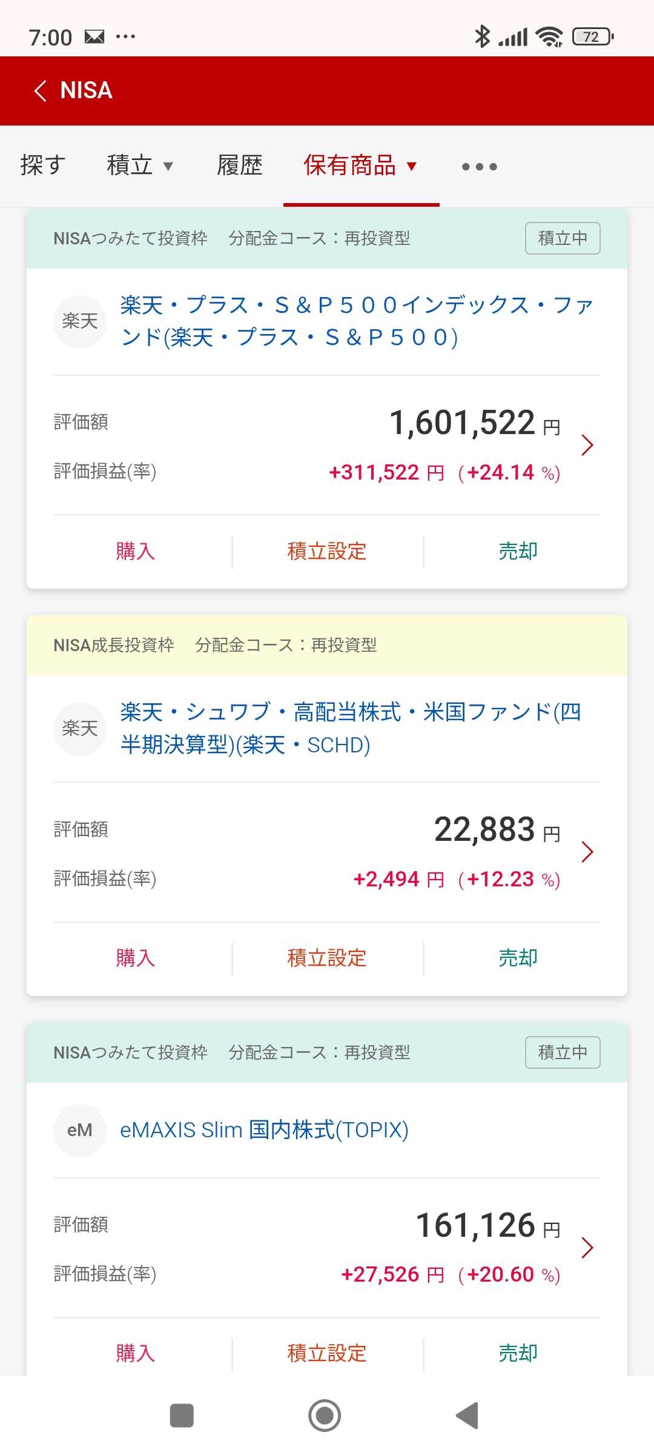Image resolution: width=654 pixels, height=1455 pixels.
Task: Expand the 保有商品 dropdown tab
Action: [x=360, y=166]
